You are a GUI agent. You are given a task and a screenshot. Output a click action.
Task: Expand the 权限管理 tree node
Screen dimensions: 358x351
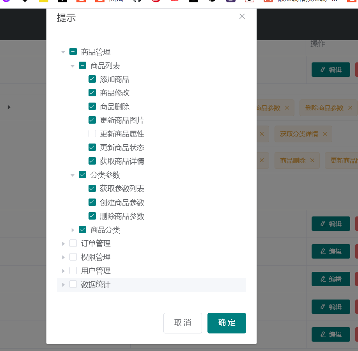pos(63,257)
